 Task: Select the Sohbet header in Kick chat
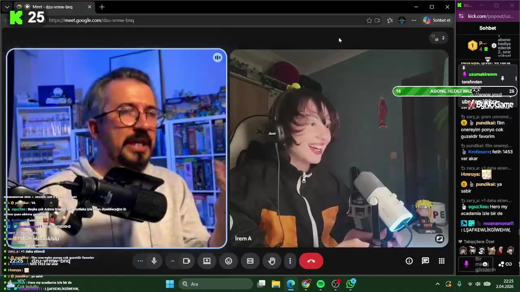(x=487, y=28)
